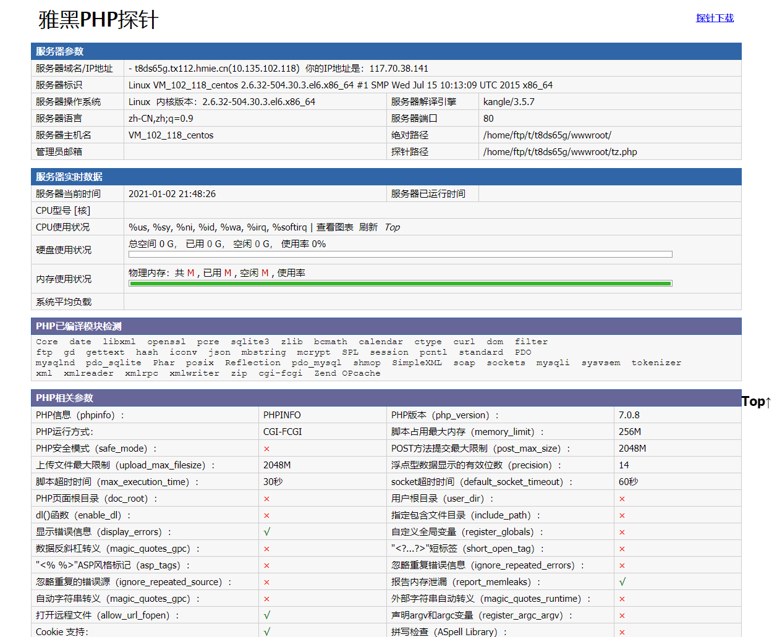Click the Cookie 支持 green check mark
Screen dimensions: 777x637
point(267,631)
